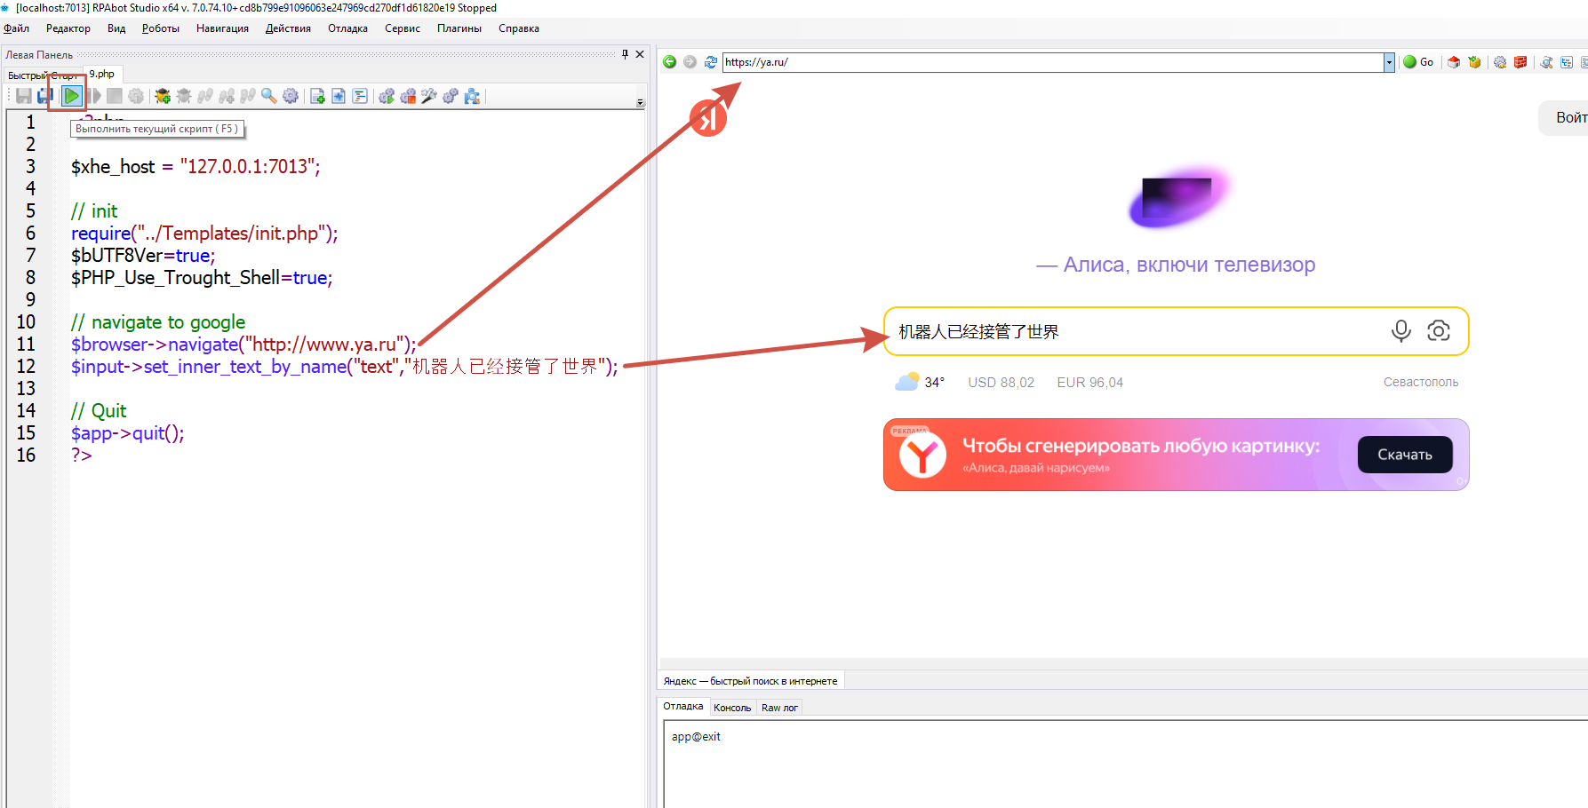Click the red-roofed home icon
The height and width of the screenshot is (808, 1588).
[1454, 62]
